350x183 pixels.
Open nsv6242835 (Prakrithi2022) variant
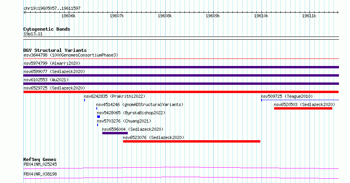coord(114,96)
